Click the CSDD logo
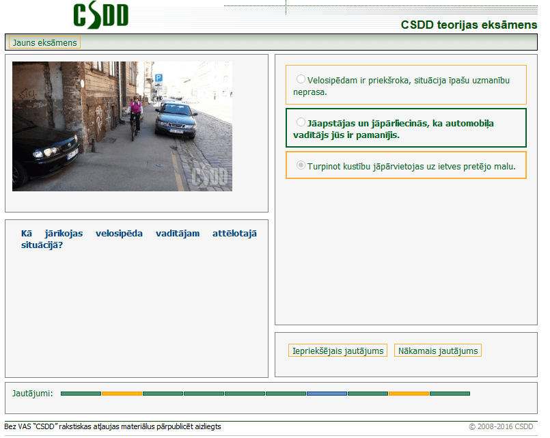The height and width of the screenshot is (438, 550). pos(101,15)
